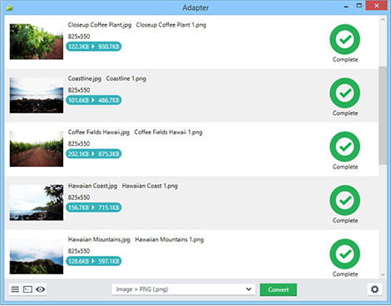Click the Coastline.jpg source filename
The image size is (391, 306).
[85, 78]
